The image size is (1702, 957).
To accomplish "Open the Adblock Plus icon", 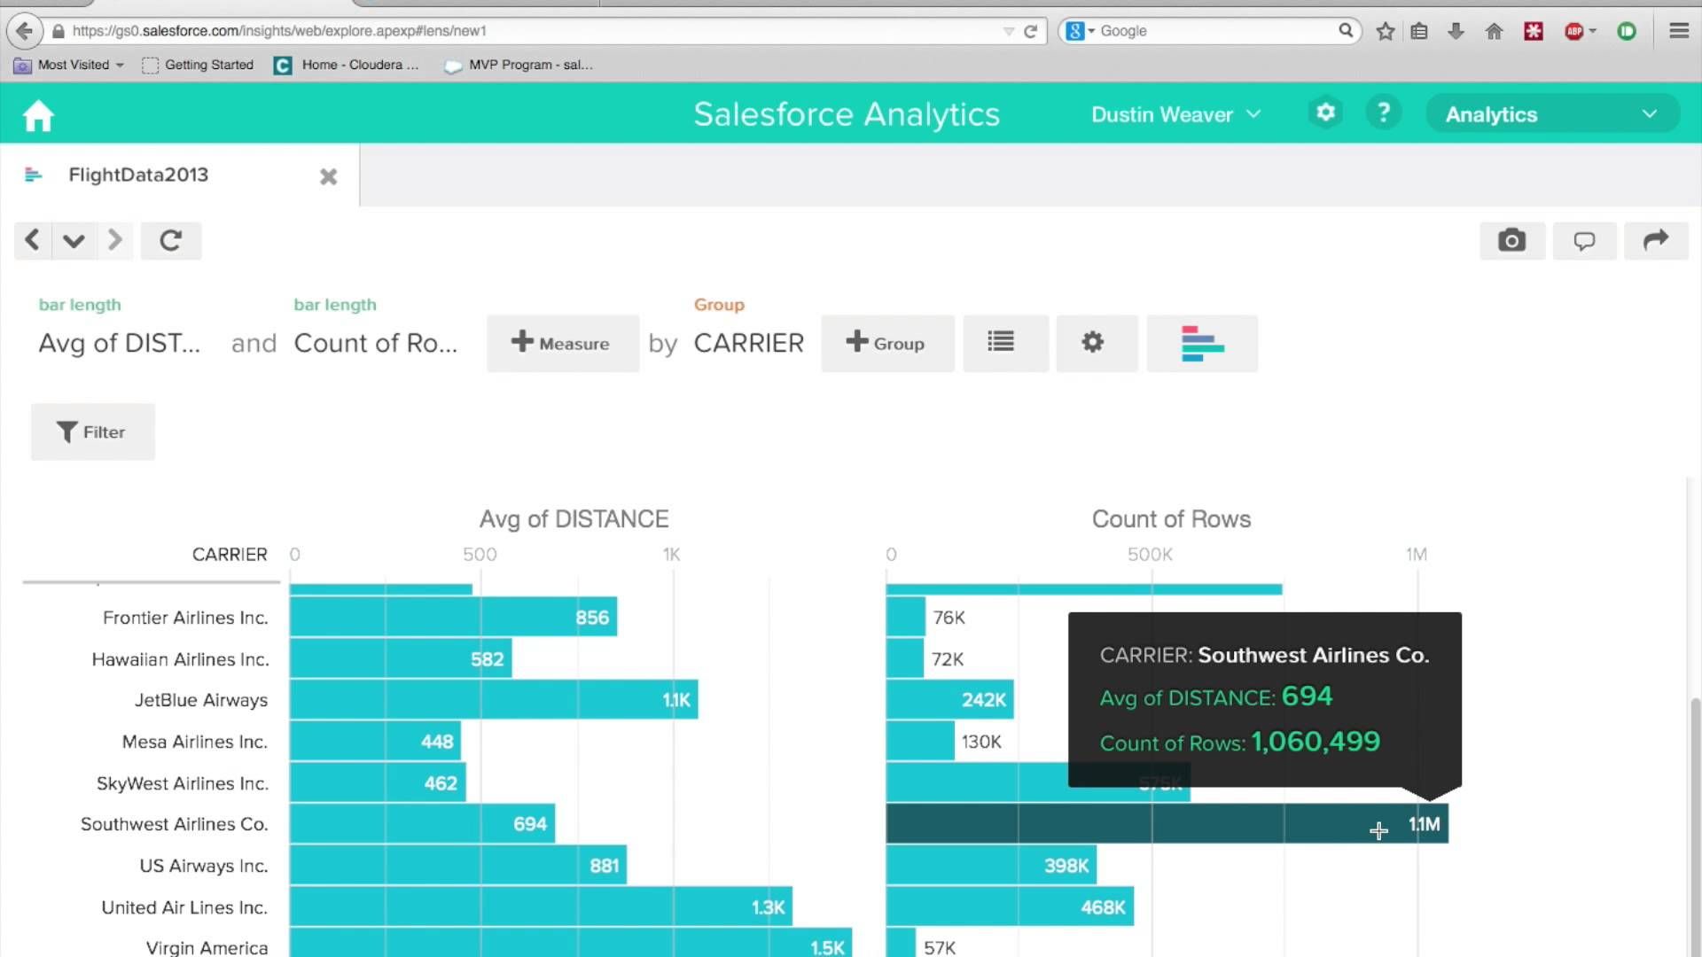I will (1574, 31).
